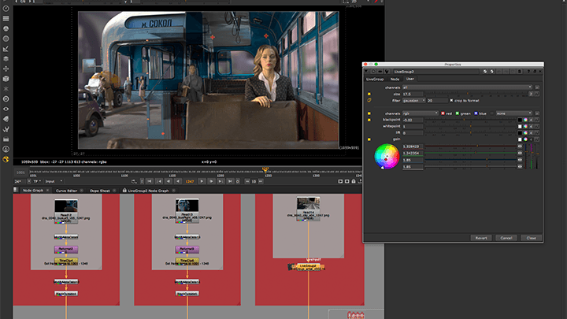Image resolution: width=567 pixels, height=319 pixels.
Task: Open the 3D nodes toolbar menu
Action: (6, 79)
